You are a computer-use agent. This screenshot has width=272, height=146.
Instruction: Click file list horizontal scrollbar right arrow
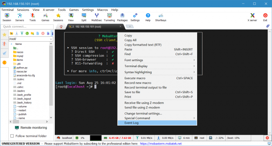pos(47,122)
